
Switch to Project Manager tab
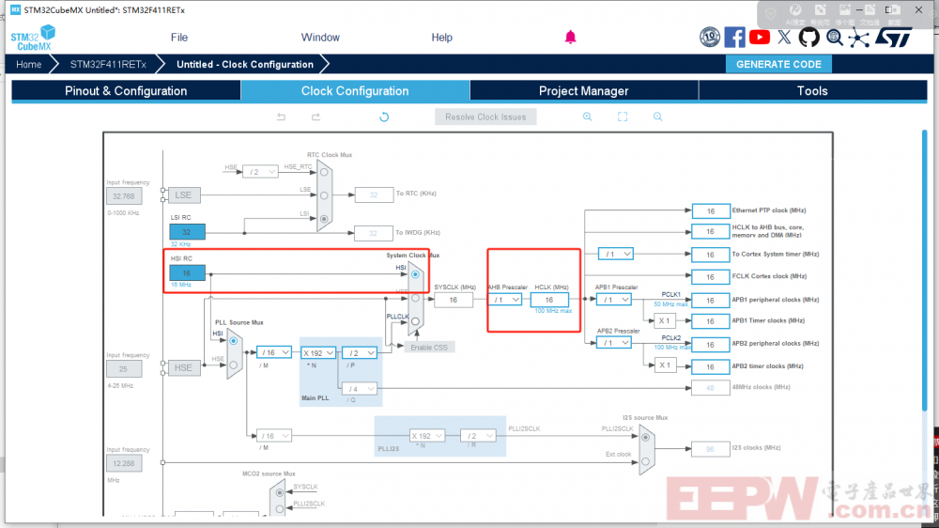coord(584,91)
